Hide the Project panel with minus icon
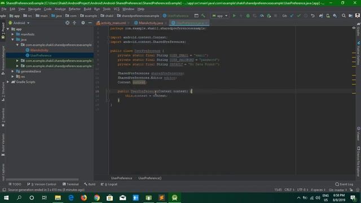Image resolution: width=361 pixels, height=203 pixels. tap(90, 23)
